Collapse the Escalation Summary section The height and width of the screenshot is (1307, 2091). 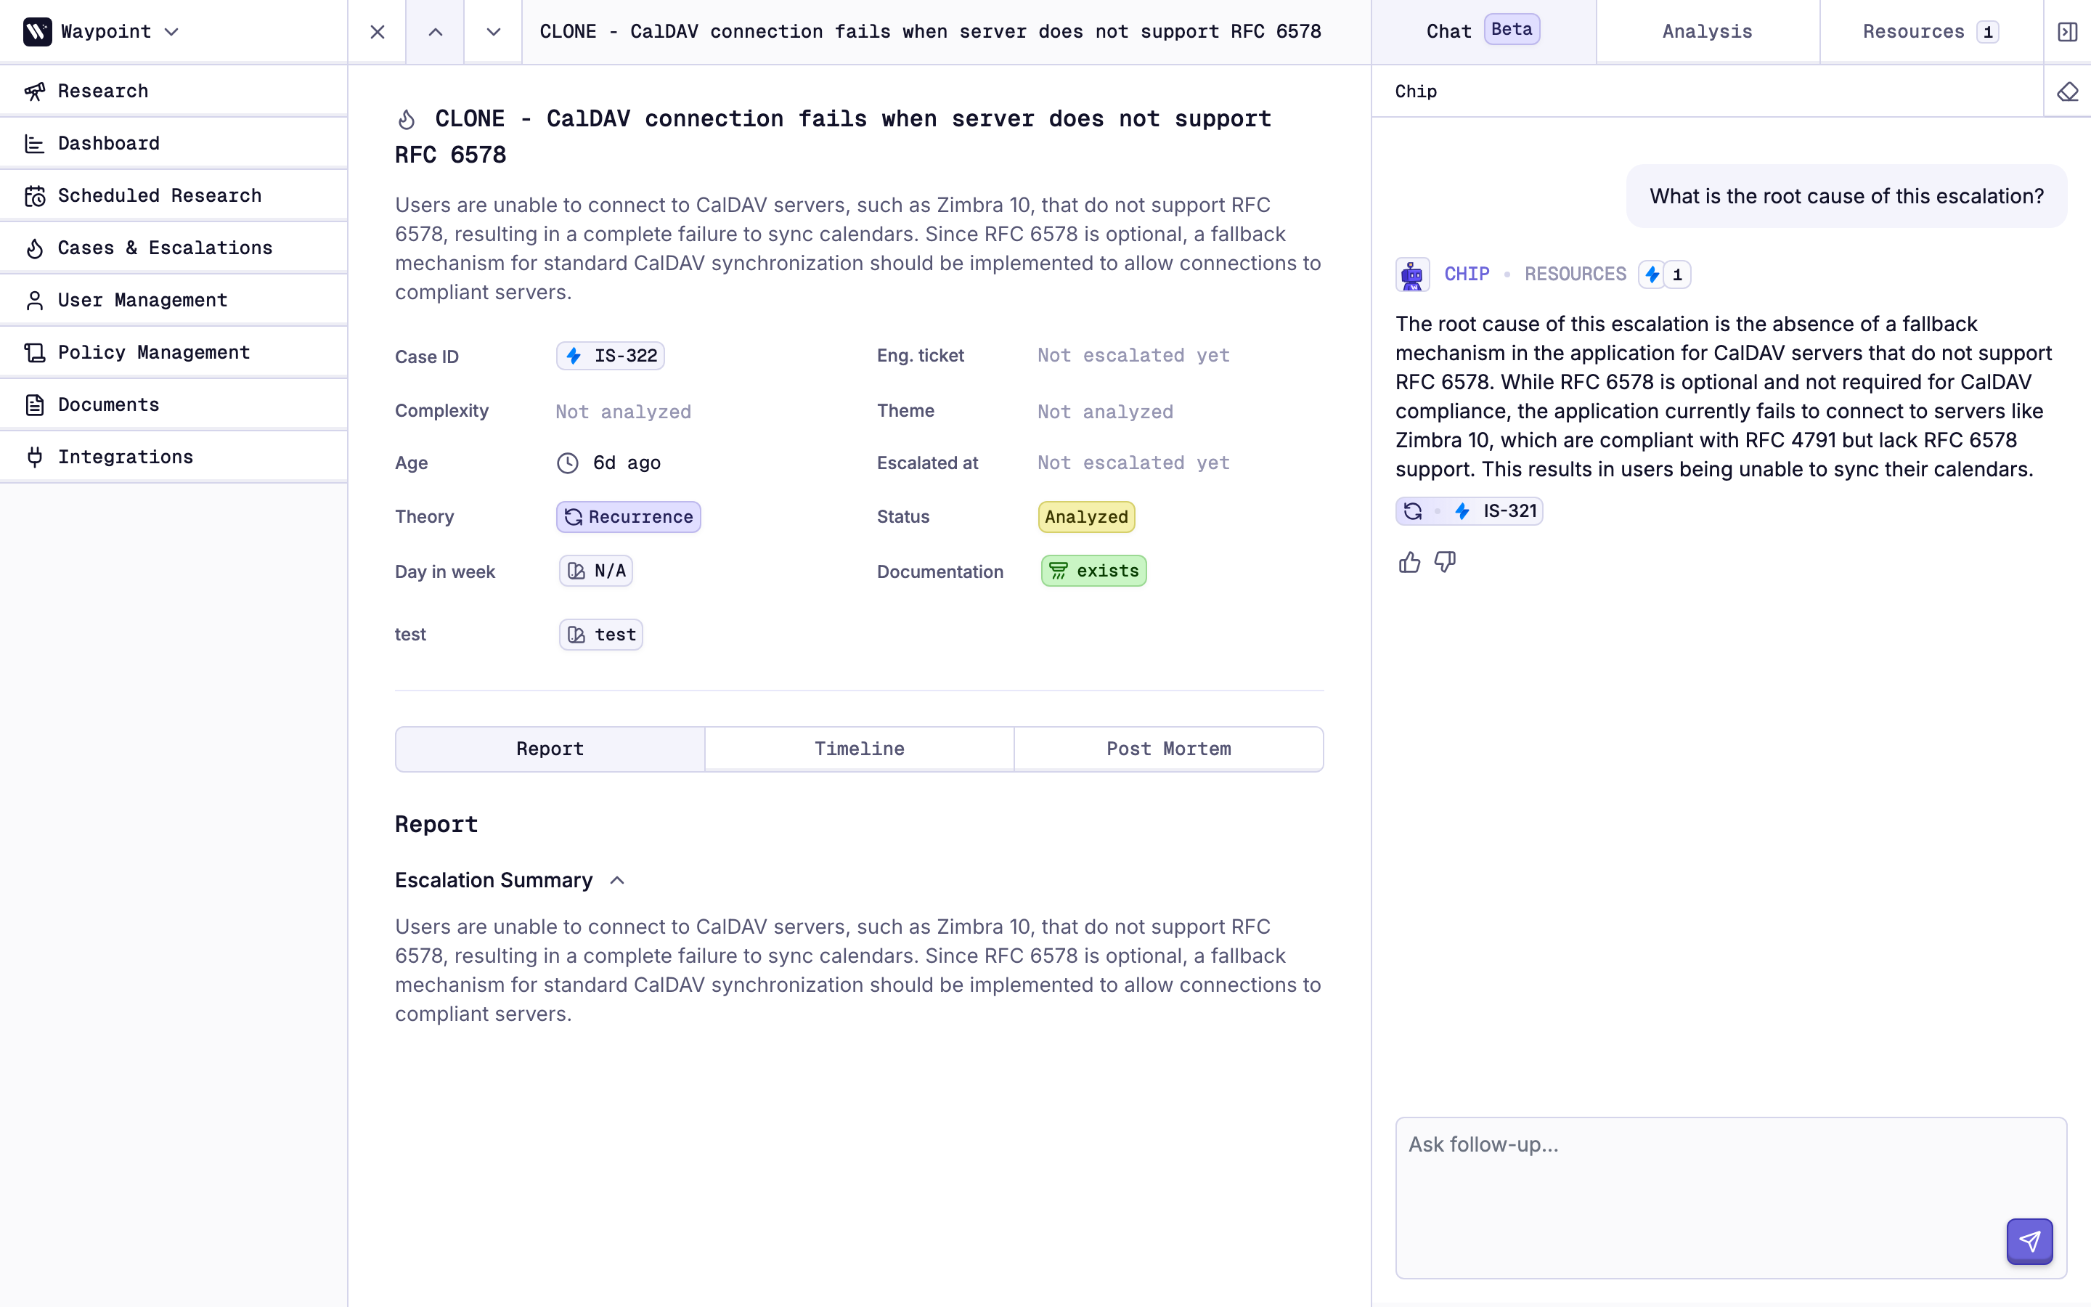tap(617, 880)
